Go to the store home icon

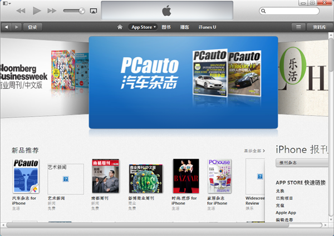[120, 27]
